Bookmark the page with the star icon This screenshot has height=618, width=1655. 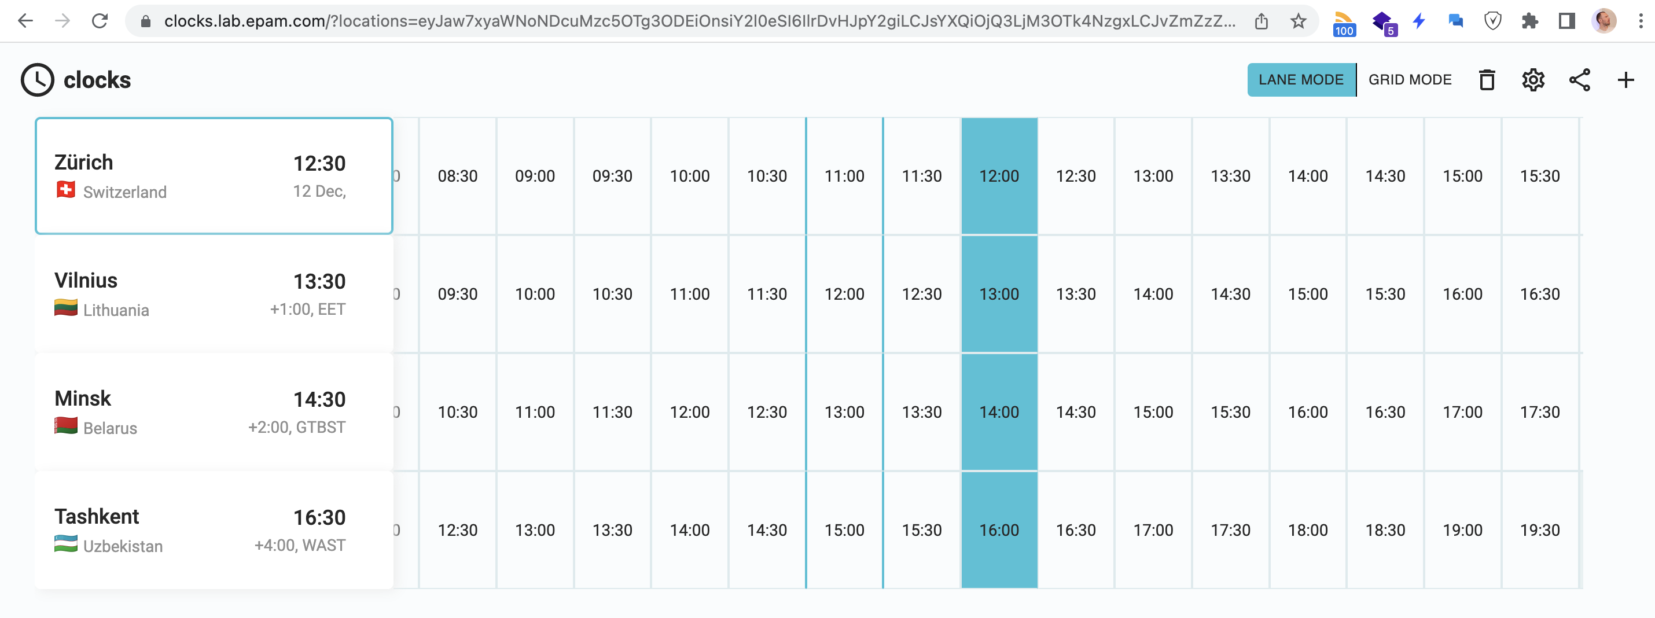[x=1299, y=21]
